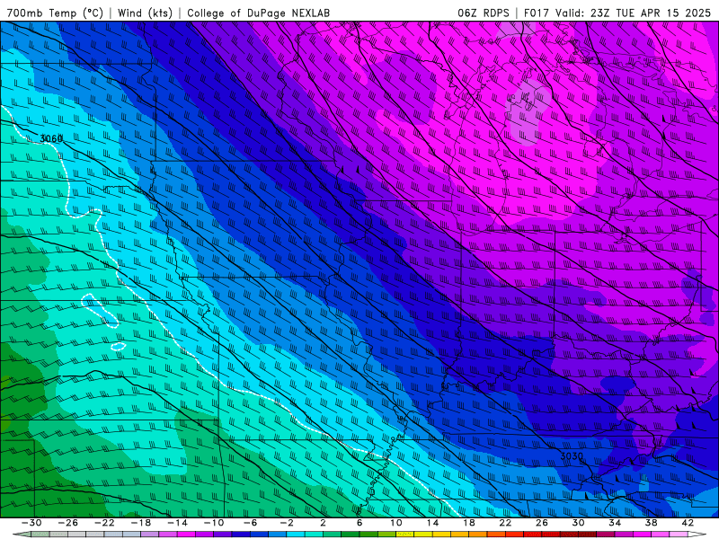Click the 6 tick on the color scale

point(359,523)
